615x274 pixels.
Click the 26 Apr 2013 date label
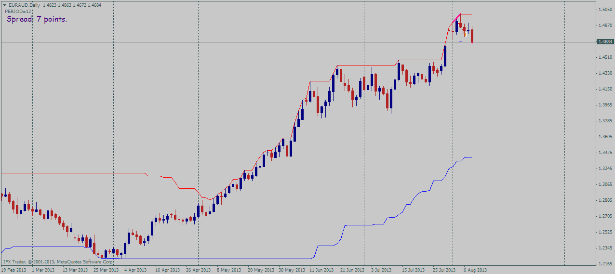(x=199, y=270)
